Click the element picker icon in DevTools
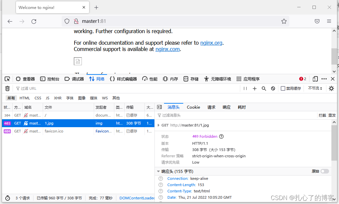Viewport: 339px width, 204px height. (x=7, y=79)
